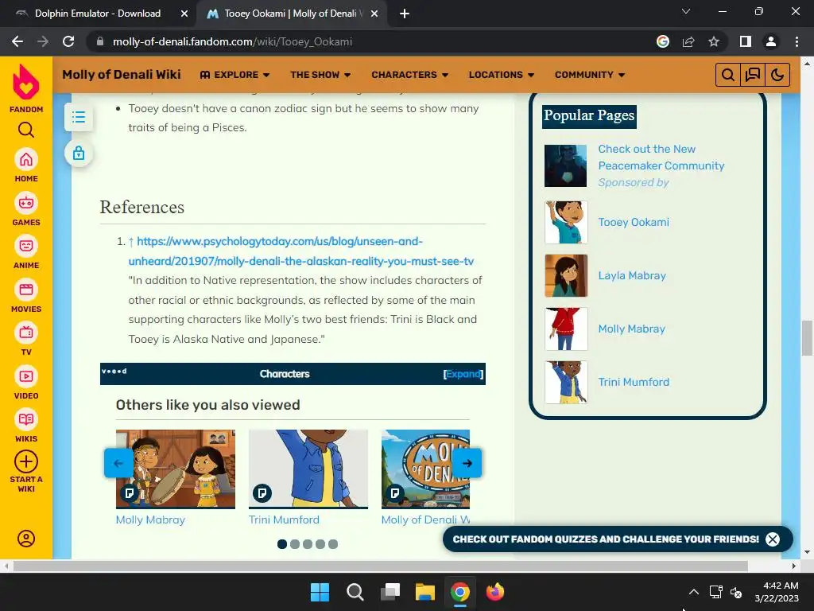Open a new browser tab
814x611 pixels.
tap(405, 14)
